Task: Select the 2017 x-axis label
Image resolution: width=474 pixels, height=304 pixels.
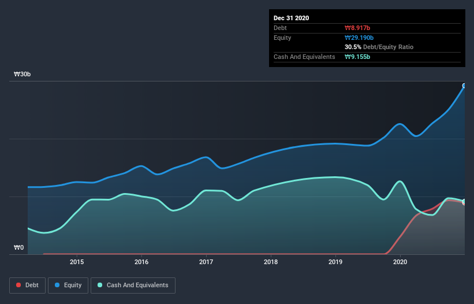Action: tap(206, 262)
